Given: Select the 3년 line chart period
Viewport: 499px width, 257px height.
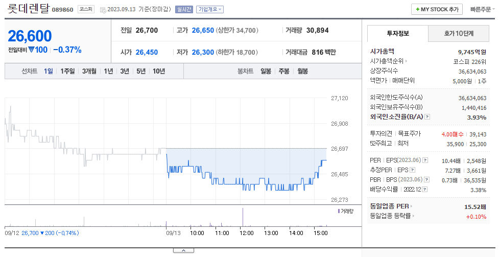Looking at the screenshot, I should pyautogui.click(x=125, y=71).
